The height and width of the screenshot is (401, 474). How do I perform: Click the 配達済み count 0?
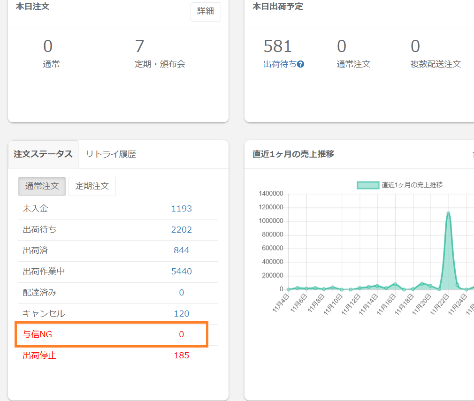tap(181, 293)
